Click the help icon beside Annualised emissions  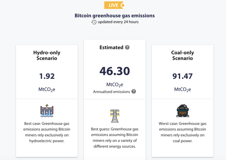(x=134, y=91)
